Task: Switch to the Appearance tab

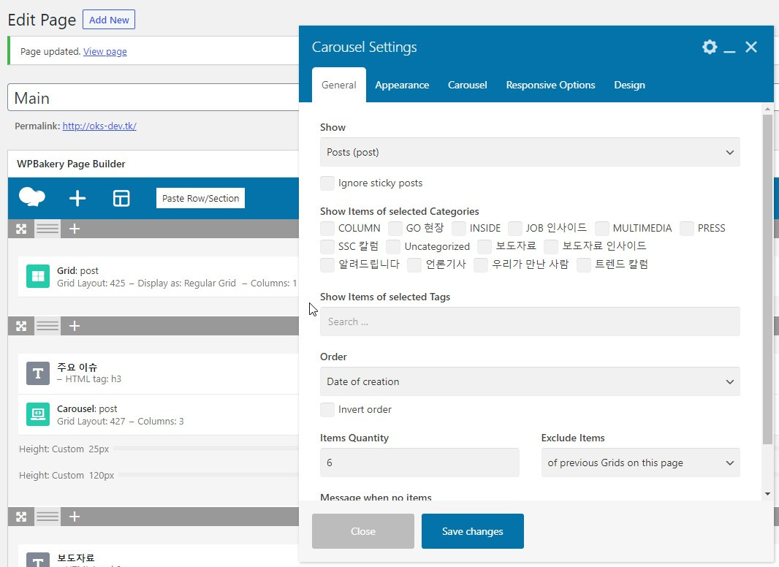Action: [x=402, y=85]
